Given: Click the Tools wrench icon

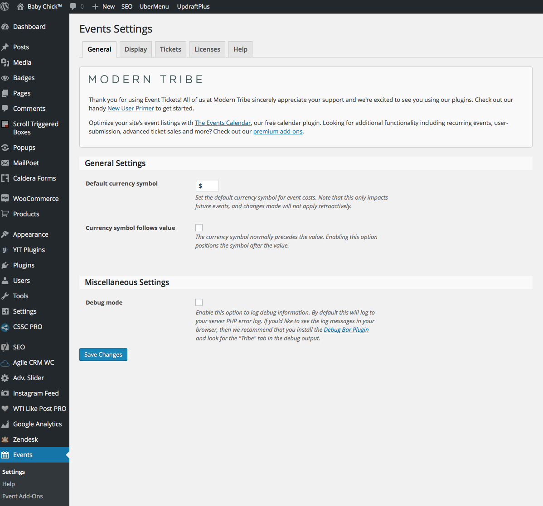Looking at the screenshot, I should (x=5, y=296).
